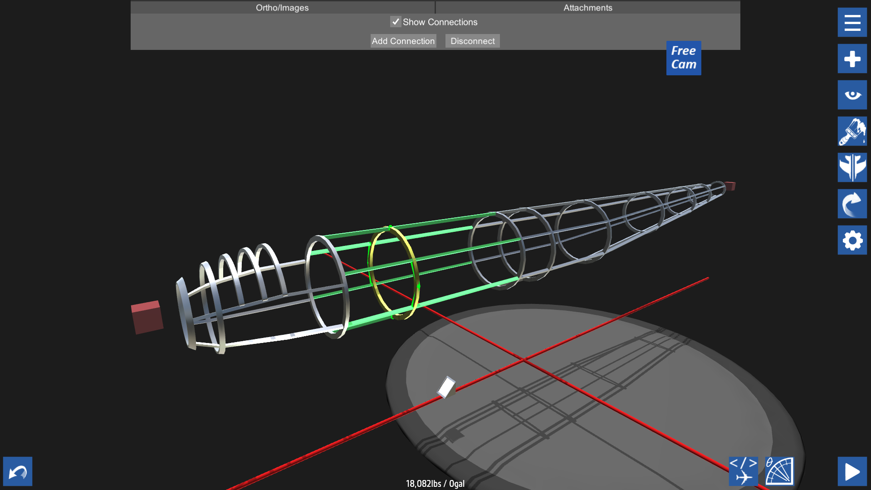Uncheck the Show Connections checkbox
871x490 pixels.
[x=396, y=22]
